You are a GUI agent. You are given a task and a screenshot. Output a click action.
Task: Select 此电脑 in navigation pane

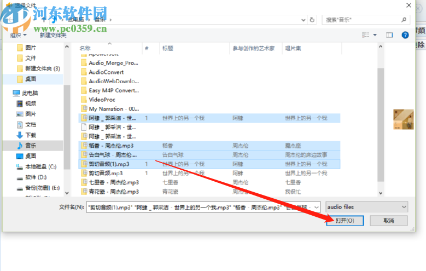25,93
